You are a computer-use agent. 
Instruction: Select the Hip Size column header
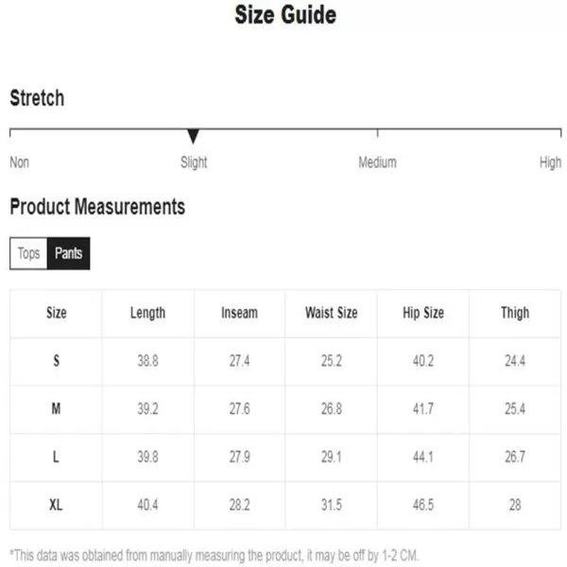pos(423,313)
